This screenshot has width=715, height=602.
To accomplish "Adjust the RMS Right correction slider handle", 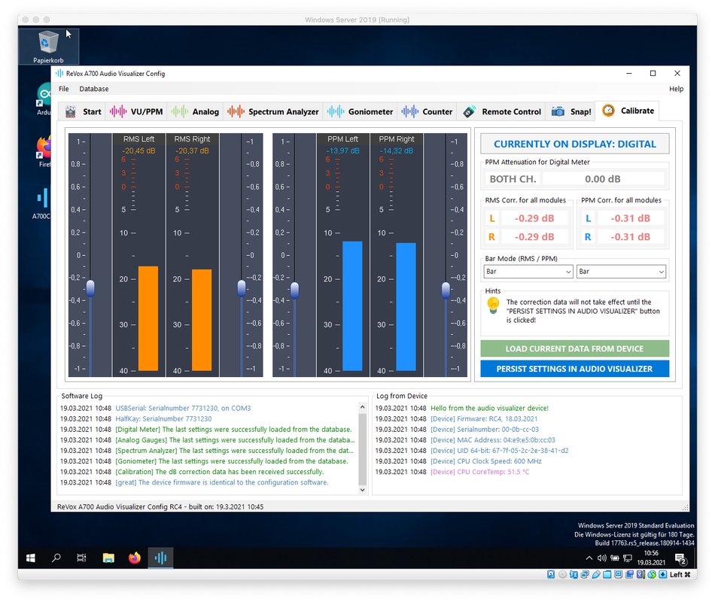I will [242, 288].
